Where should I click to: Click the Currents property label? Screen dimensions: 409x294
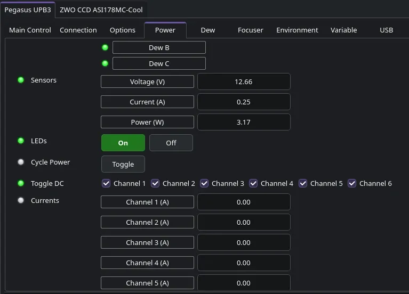45,200
